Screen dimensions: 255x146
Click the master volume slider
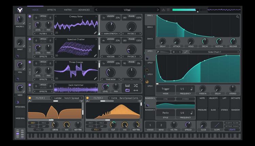189,10
